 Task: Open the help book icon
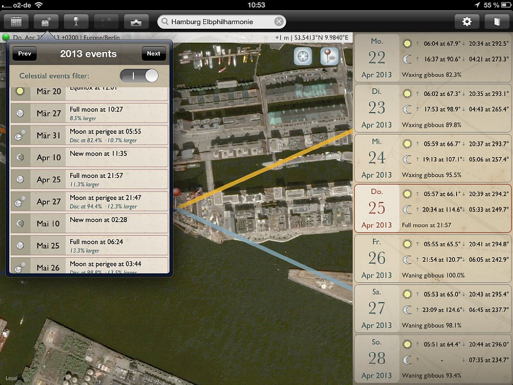496,22
